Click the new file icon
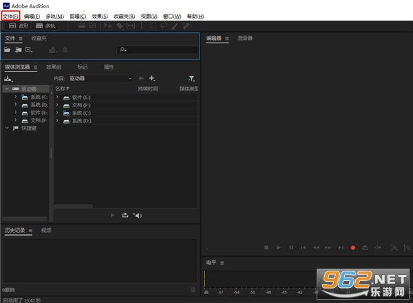 29,49
